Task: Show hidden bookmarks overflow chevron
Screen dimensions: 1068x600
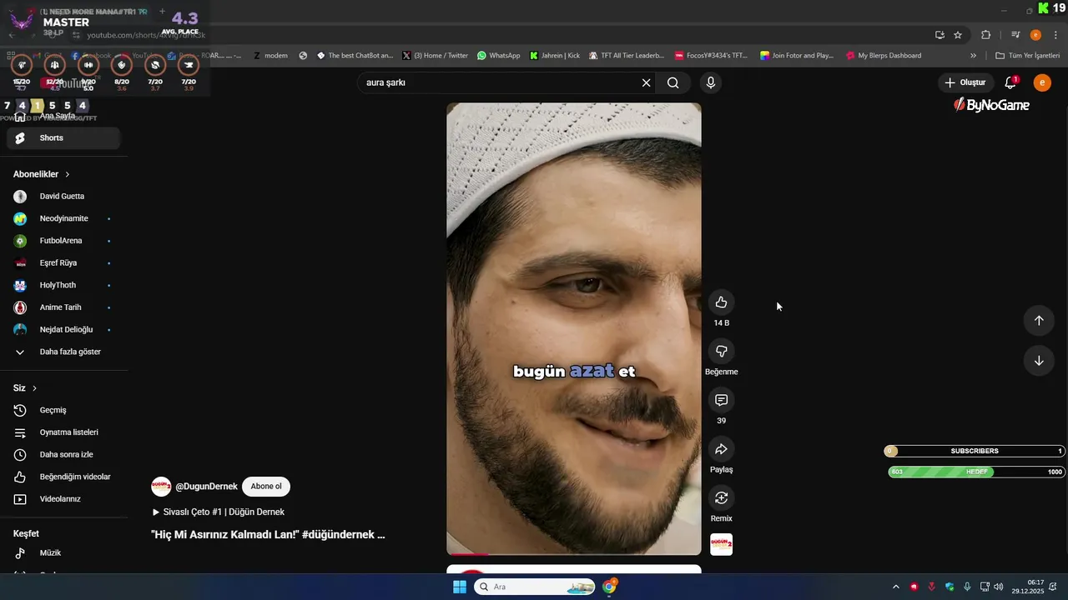Action: pos(973,56)
